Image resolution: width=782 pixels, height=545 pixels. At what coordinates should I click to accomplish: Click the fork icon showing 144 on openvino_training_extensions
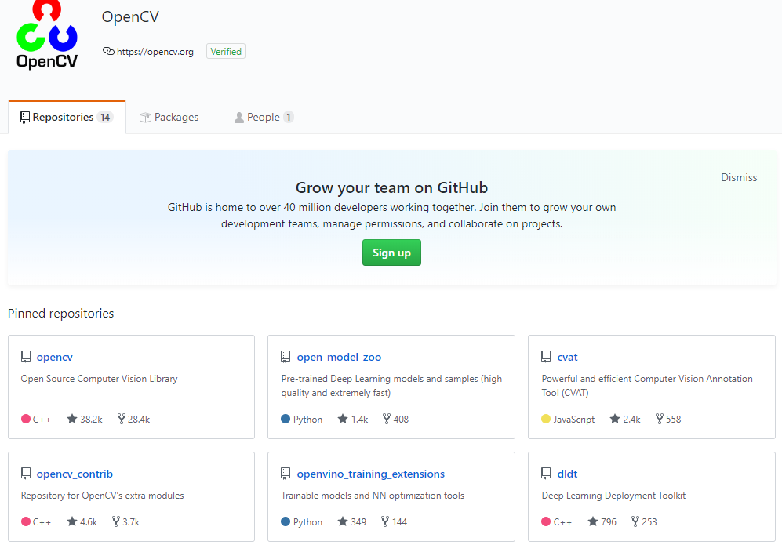tap(385, 521)
